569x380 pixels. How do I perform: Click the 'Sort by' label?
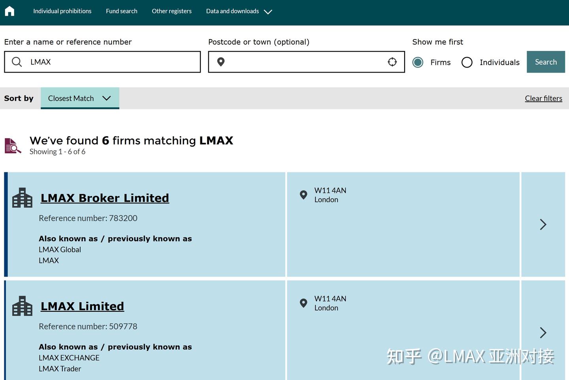pyautogui.click(x=19, y=98)
